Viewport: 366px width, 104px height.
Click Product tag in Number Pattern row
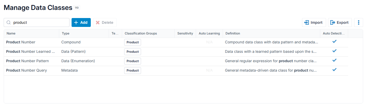click(x=133, y=61)
